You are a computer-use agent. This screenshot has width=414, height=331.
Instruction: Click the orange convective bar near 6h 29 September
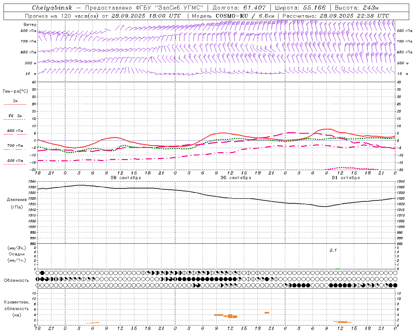point(93,323)
